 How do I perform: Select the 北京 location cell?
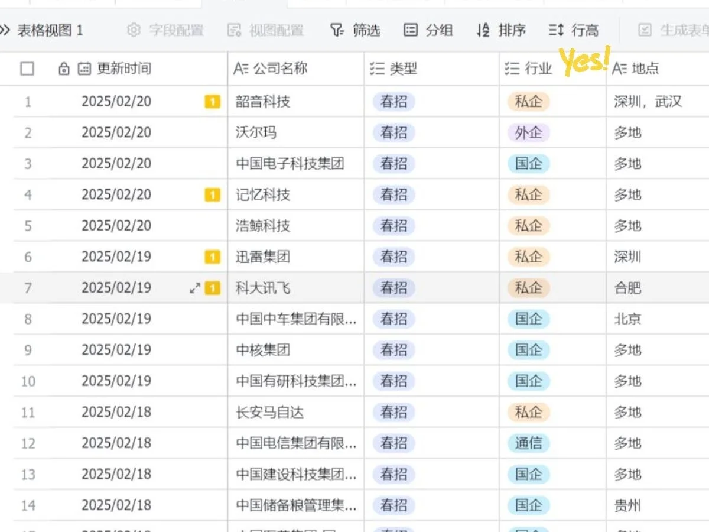click(658, 319)
